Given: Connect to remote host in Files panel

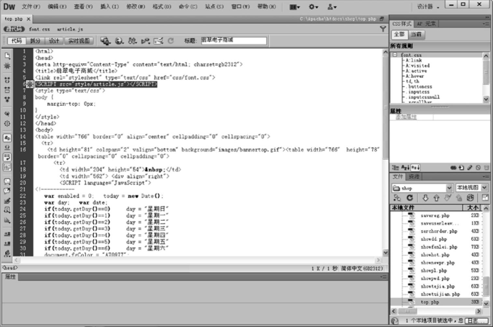Looking at the screenshot, I should coord(397,198).
